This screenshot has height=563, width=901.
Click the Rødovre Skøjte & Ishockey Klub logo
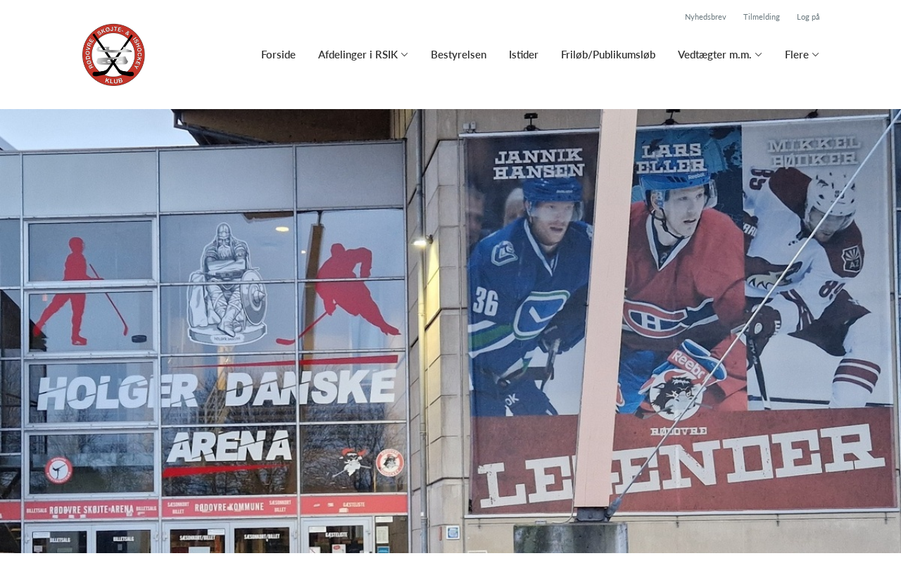(113, 55)
